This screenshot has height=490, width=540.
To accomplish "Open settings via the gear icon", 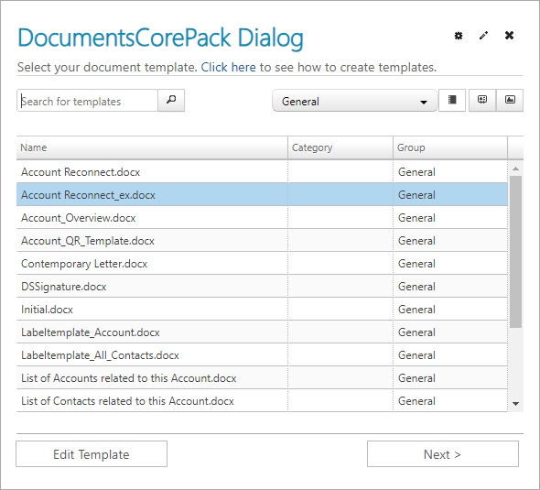I will 458,36.
